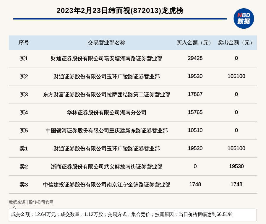Click 财通证券玉环广陵路 name in row 卖1
266x224 pixels.
click(x=106, y=149)
